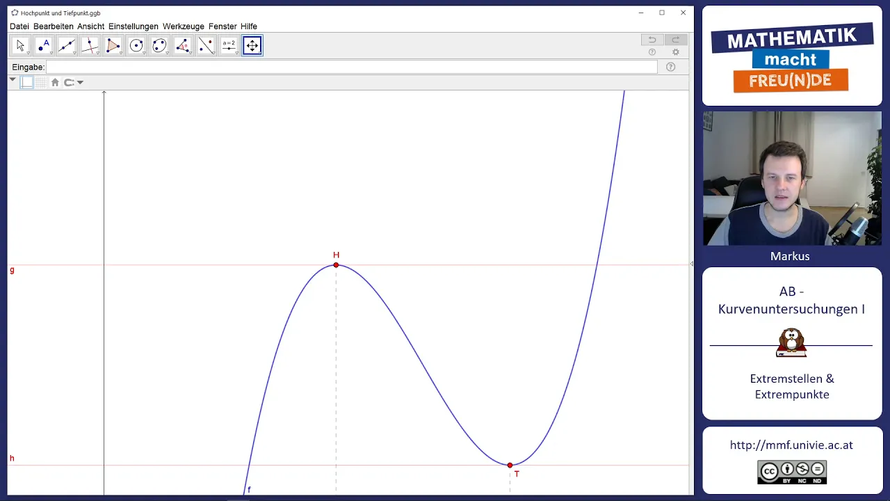Select the high point H on curve

pos(337,265)
